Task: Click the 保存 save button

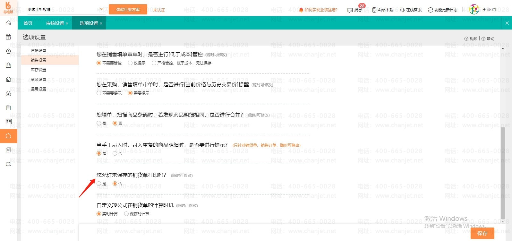Action: tap(482, 233)
